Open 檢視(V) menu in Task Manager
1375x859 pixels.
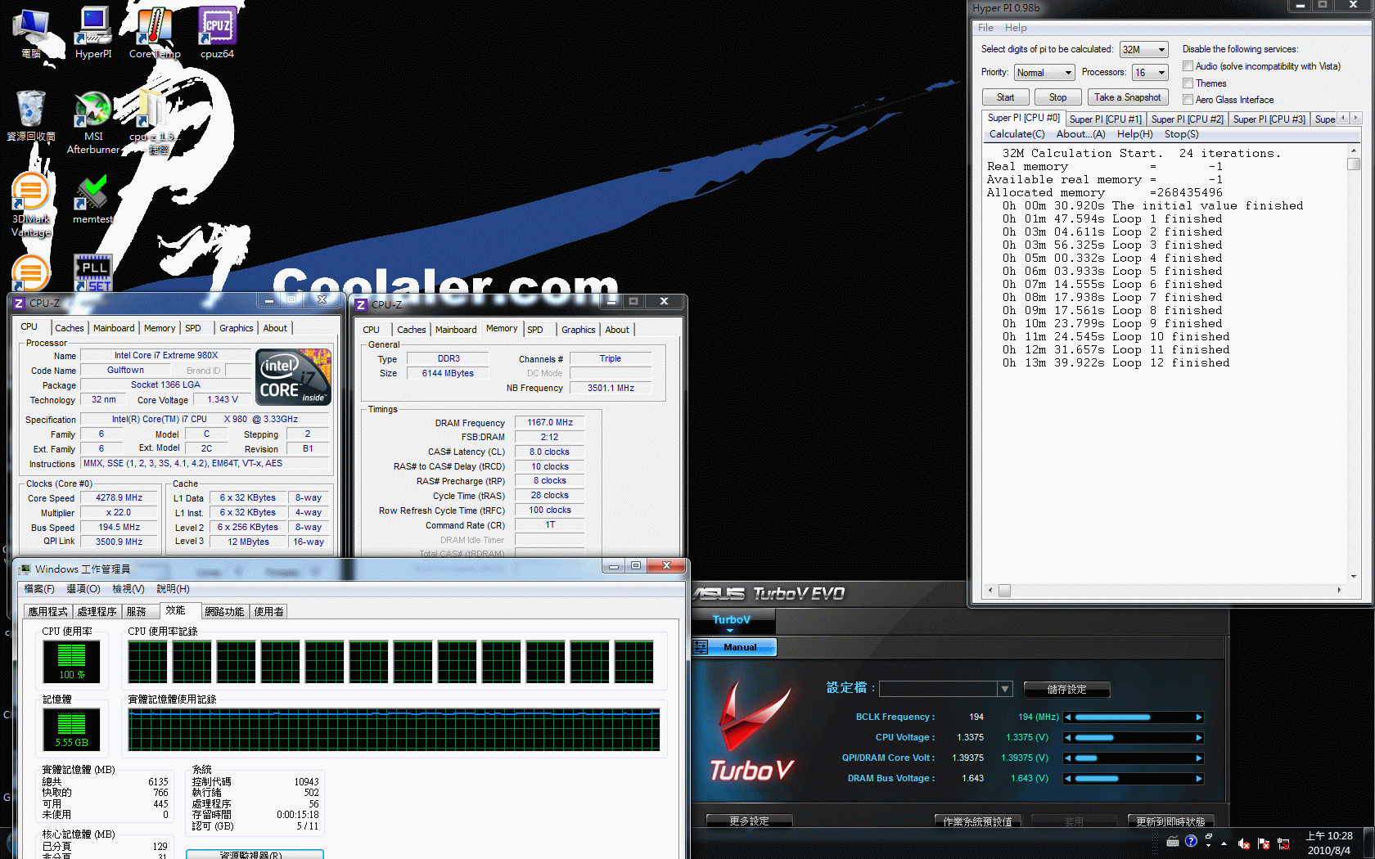tap(128, 589)
